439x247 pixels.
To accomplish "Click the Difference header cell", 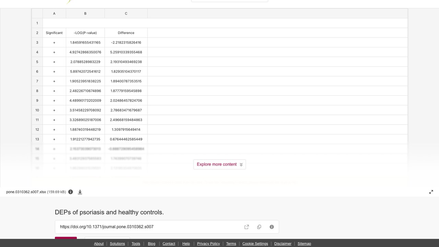I will tap(126, 33).
